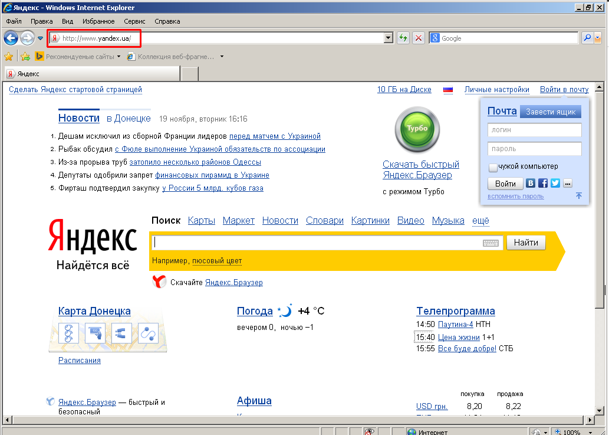Click the Войти login button
The width and height of the screenshot is (609, 435).
point(505,184)
